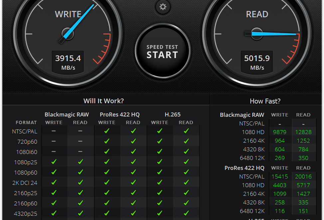Click the H.265 read checkmark for 1080i60

186,152
